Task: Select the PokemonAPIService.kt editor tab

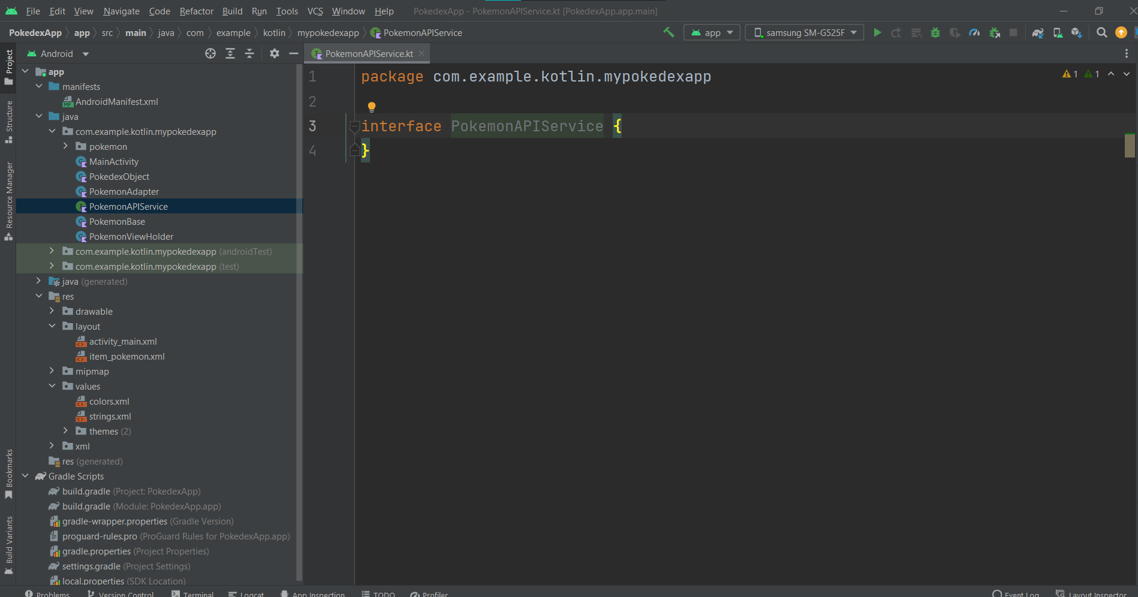Action: coord(368,53)
